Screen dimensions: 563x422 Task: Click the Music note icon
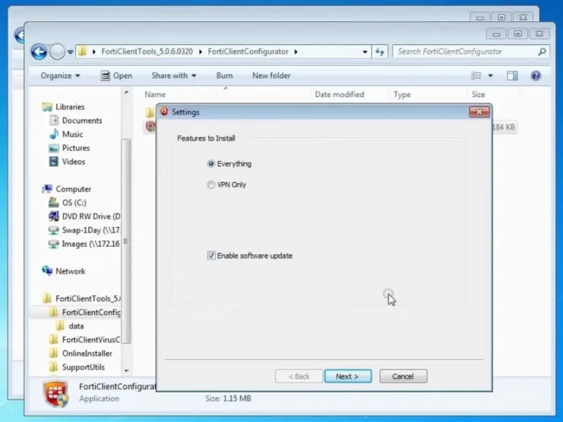click(54, 134)
